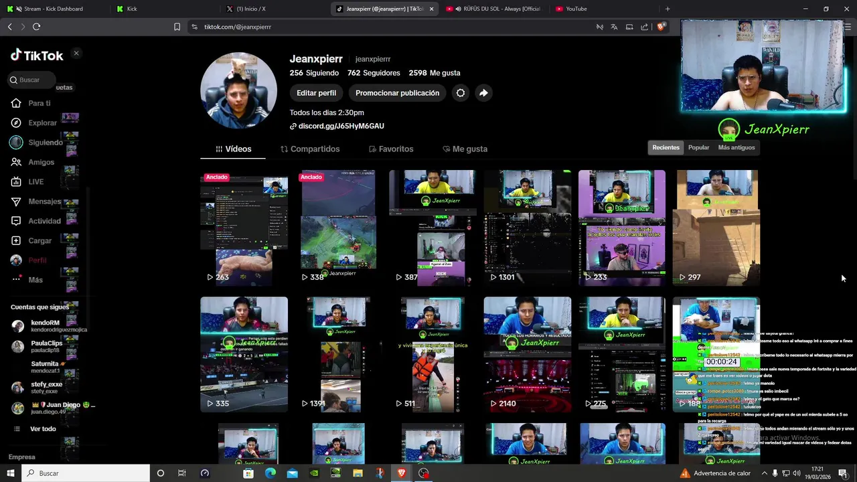857x482 pixels.
Task: Click the Empresa footer link
Action: 21,457
